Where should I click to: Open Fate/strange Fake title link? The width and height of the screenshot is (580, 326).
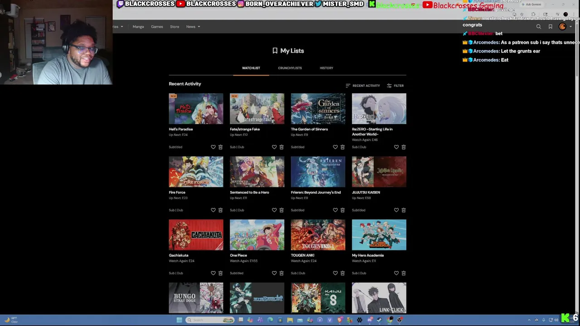tap(245, 129)
